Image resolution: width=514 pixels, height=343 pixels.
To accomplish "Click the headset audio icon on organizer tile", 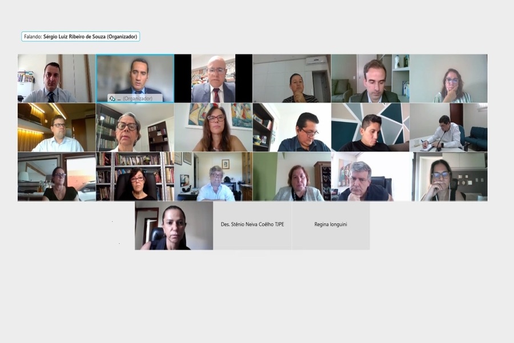I will point(112,98).
